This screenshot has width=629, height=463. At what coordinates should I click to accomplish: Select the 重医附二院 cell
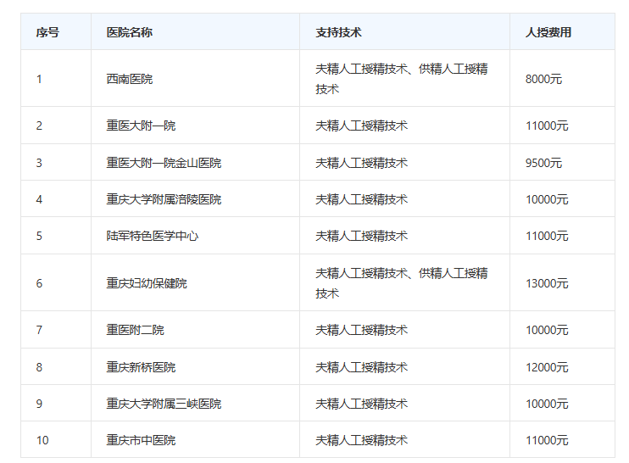[x=136, y=330]
